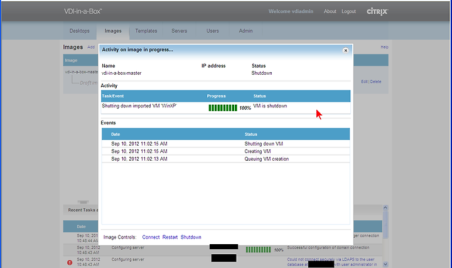
Task: Open the Desktops tab
Action: coord(80,31)
